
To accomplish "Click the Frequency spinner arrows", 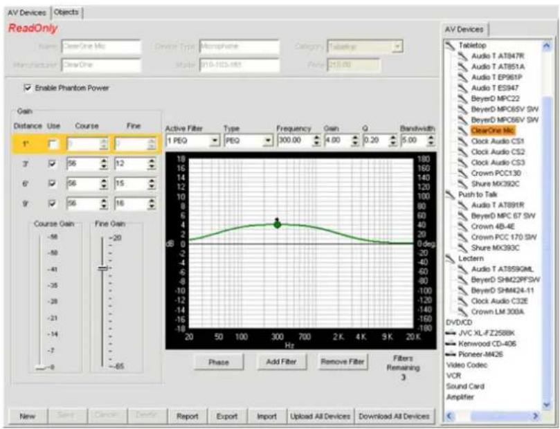I will tap(316, 140).
